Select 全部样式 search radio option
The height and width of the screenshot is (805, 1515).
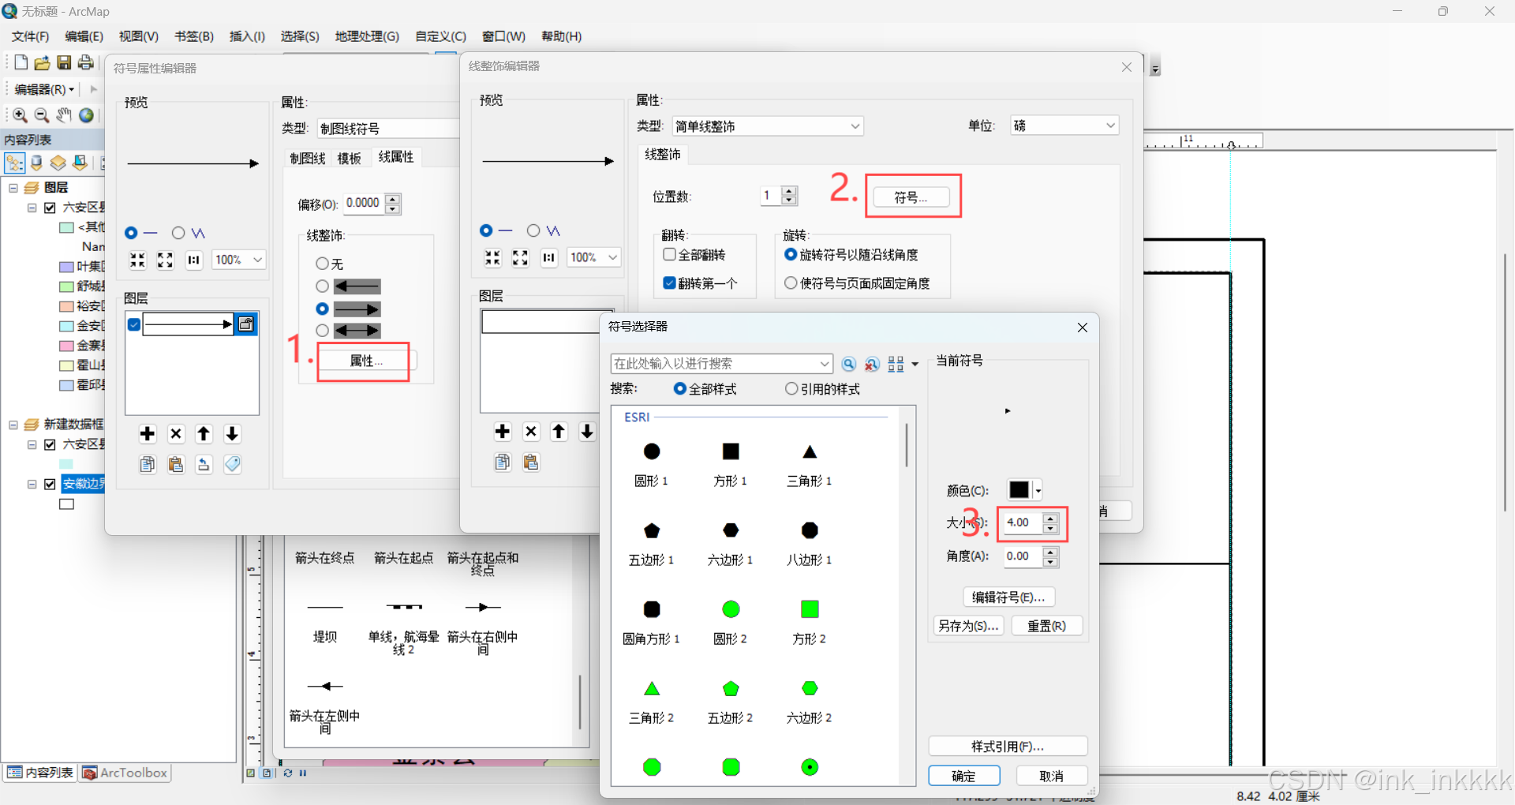click(680, 389)
